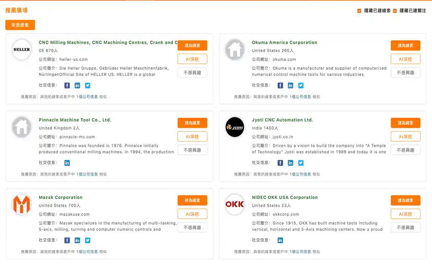This screenshot has width=432, height=265.
Task: Open NIDEC OKK USA's LinkedIn icon
Action: [x=280, y=241]
